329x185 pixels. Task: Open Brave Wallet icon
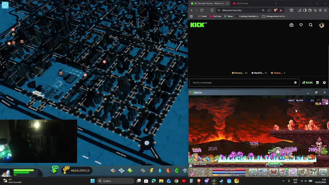point(310,10)
